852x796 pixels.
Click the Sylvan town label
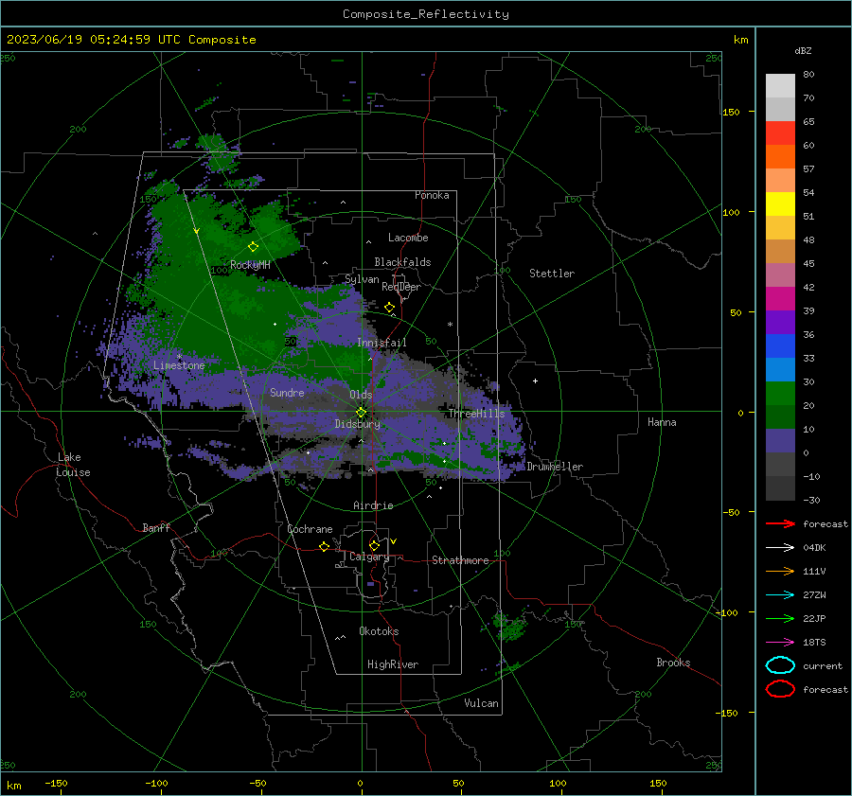click(x=362, y=279)
